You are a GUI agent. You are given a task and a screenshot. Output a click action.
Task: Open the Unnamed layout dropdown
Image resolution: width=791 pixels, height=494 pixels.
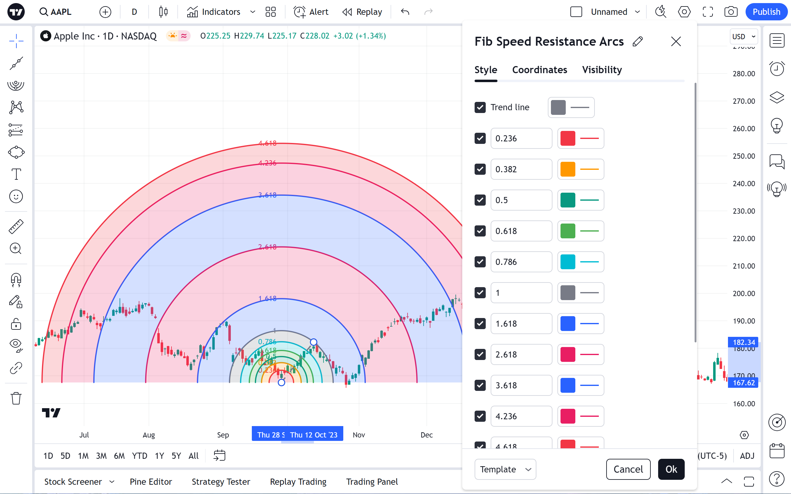(x=637, y=12)
